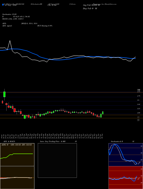Click the '(MGR) 0, 53.8, 53.8' ADX values
143x189 pixels.
pos(29,23)
